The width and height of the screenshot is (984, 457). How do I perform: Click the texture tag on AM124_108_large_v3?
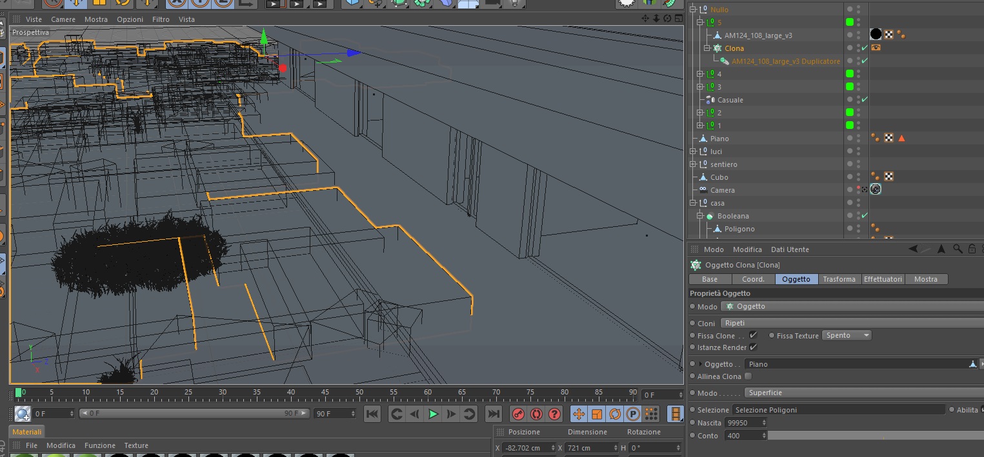point(889,35)
